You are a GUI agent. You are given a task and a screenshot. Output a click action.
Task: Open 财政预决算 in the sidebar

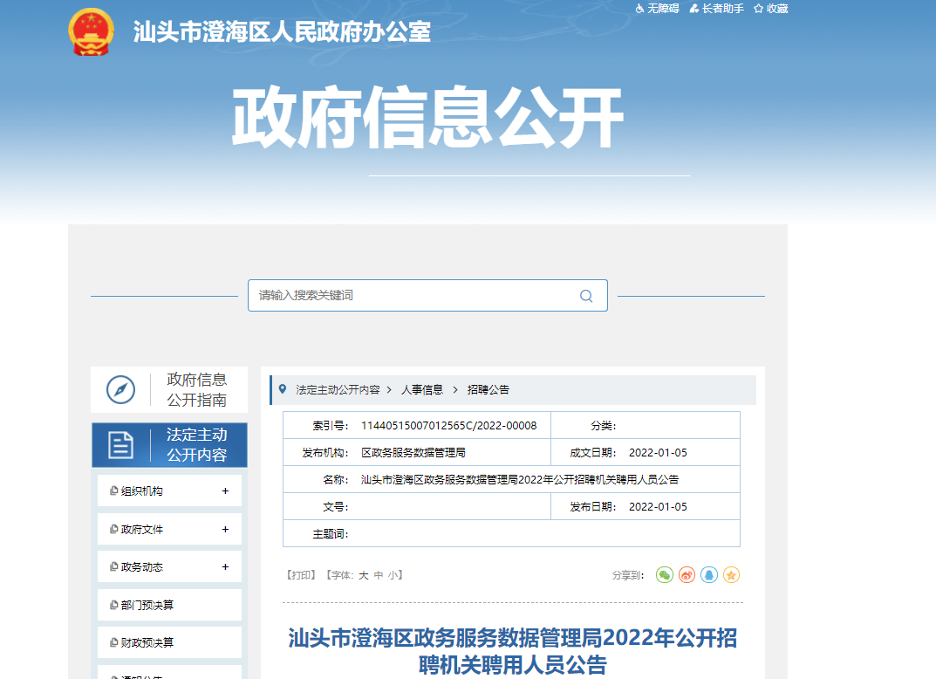[147, 642]
